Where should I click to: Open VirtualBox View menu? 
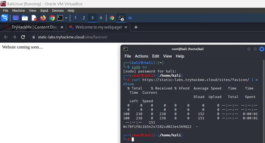coord(32,11)
